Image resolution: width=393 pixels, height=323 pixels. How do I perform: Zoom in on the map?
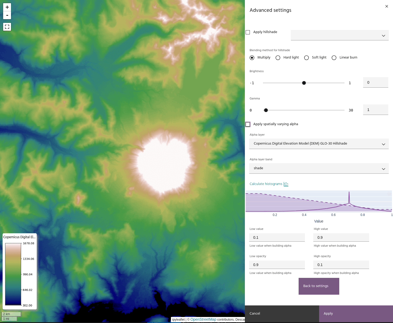(x=7, y=7)
